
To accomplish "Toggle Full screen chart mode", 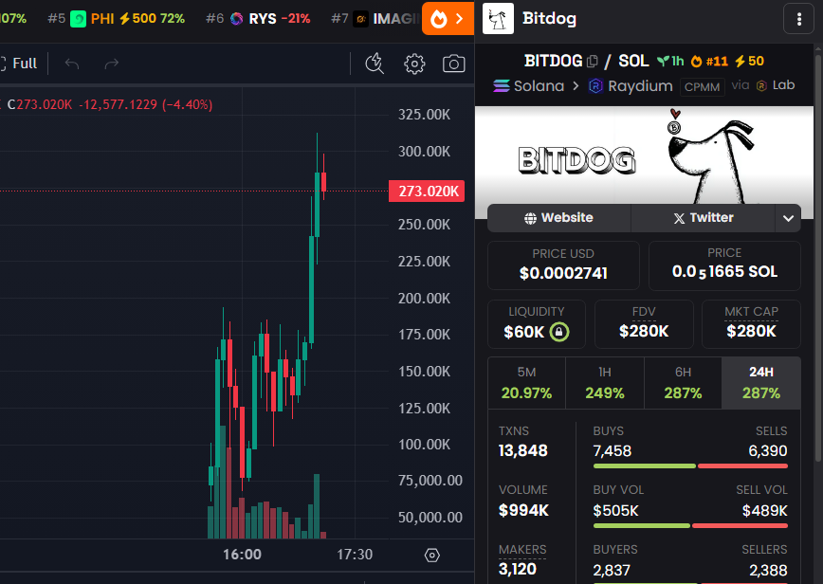I will 19,64.
